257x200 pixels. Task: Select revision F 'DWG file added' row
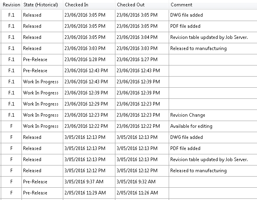pos(129,137)
